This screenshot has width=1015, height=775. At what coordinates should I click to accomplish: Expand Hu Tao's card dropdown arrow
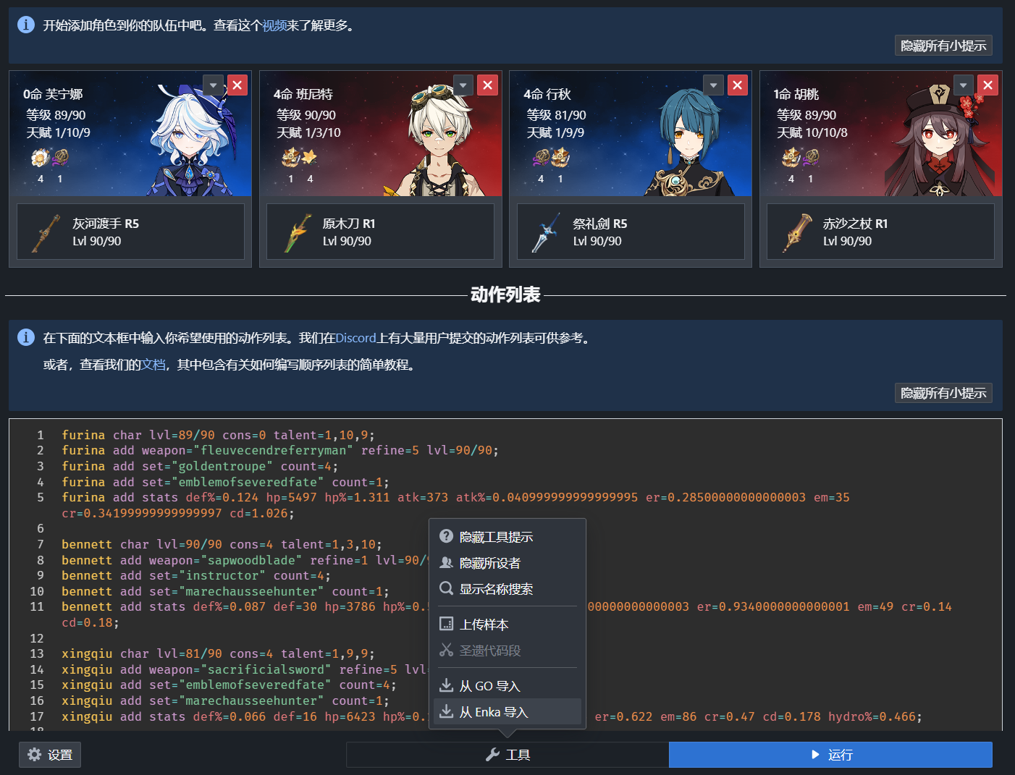pyautogui.click(x=964, y=85)
